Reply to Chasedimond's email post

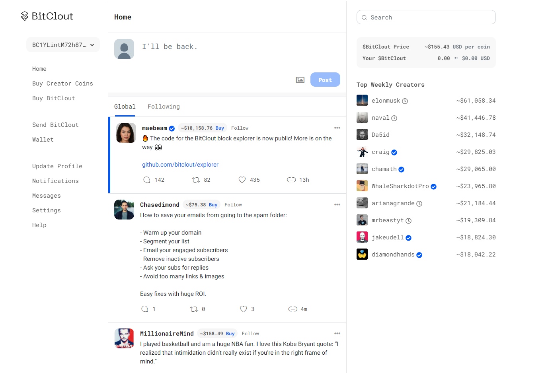144,309
